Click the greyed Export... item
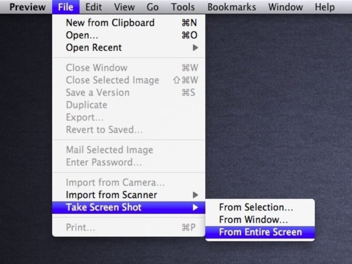 point(128,117)
